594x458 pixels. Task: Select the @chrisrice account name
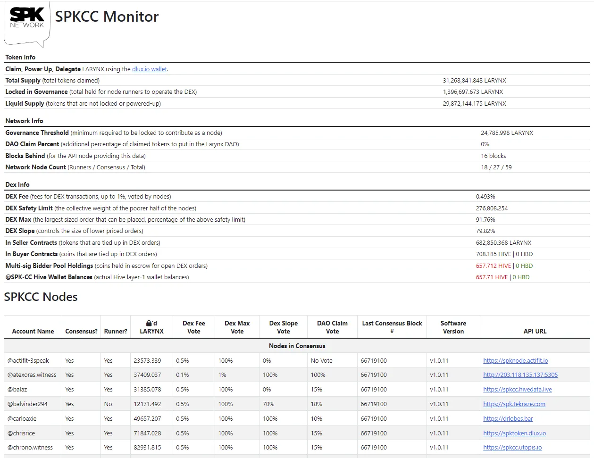(21, 433)
